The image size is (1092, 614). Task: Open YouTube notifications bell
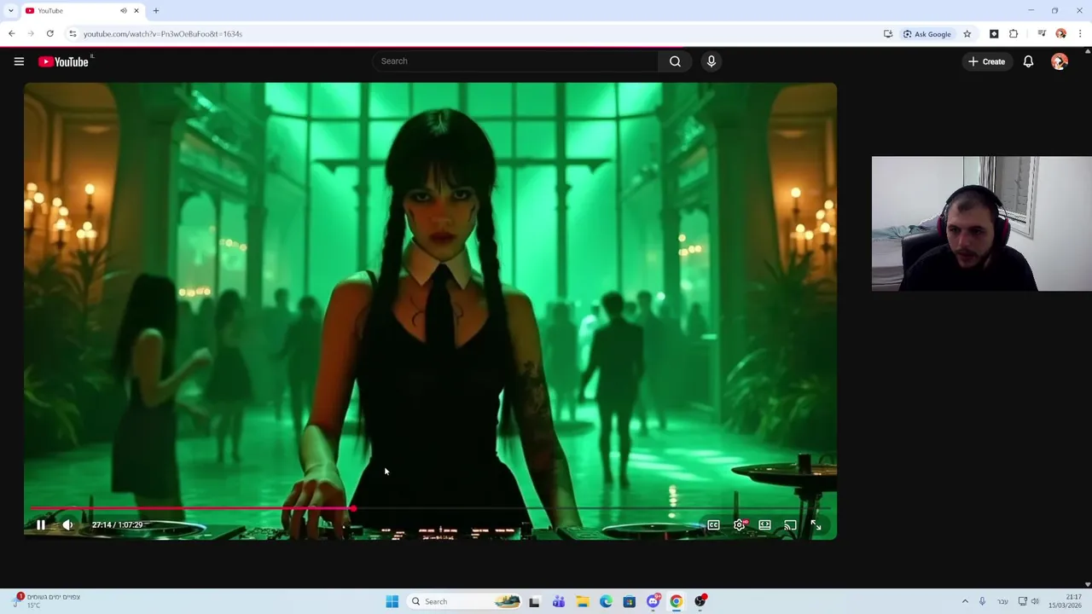(x=1028, y=61)
